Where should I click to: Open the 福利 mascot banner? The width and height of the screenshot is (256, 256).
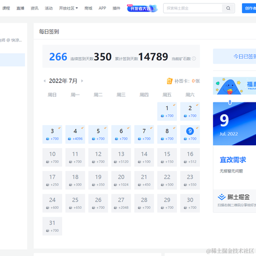(x=234, y=86)
